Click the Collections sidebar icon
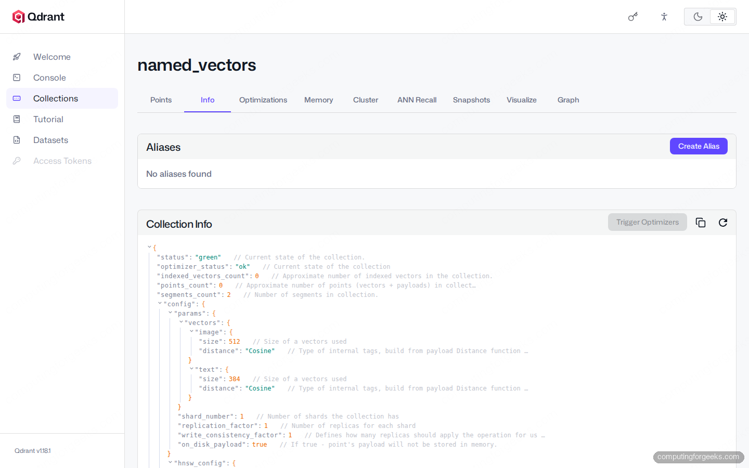749x468 pixels. (x=17, y=98)
